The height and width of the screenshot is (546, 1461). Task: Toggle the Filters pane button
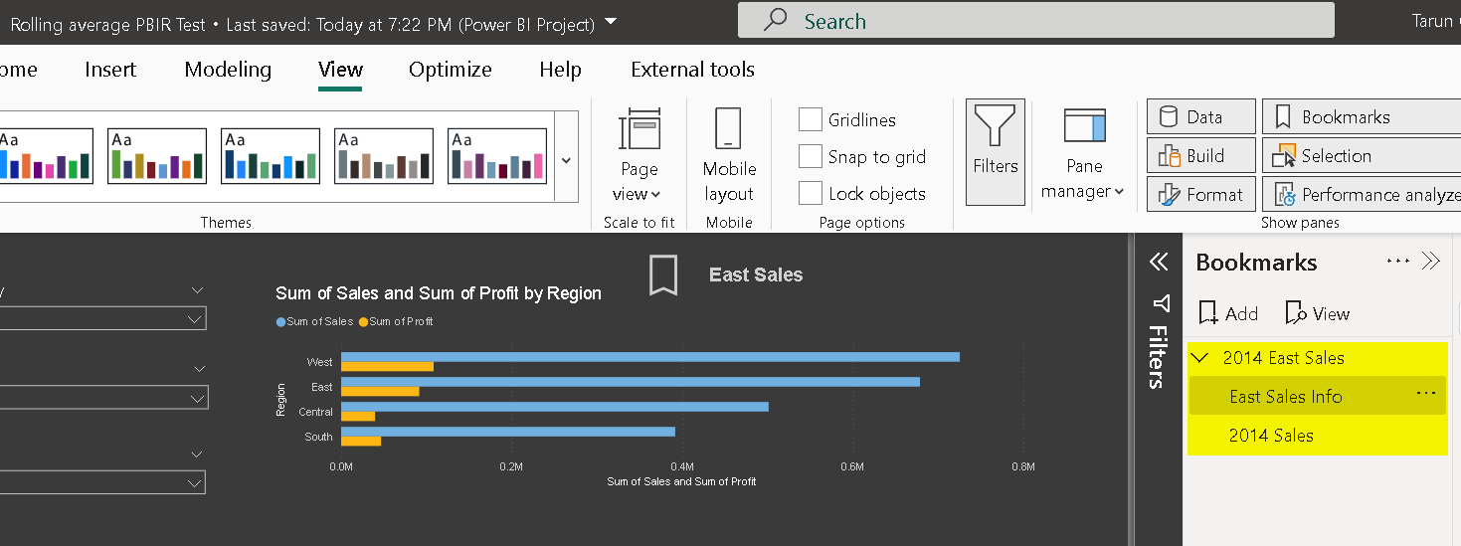click(995, 152)
